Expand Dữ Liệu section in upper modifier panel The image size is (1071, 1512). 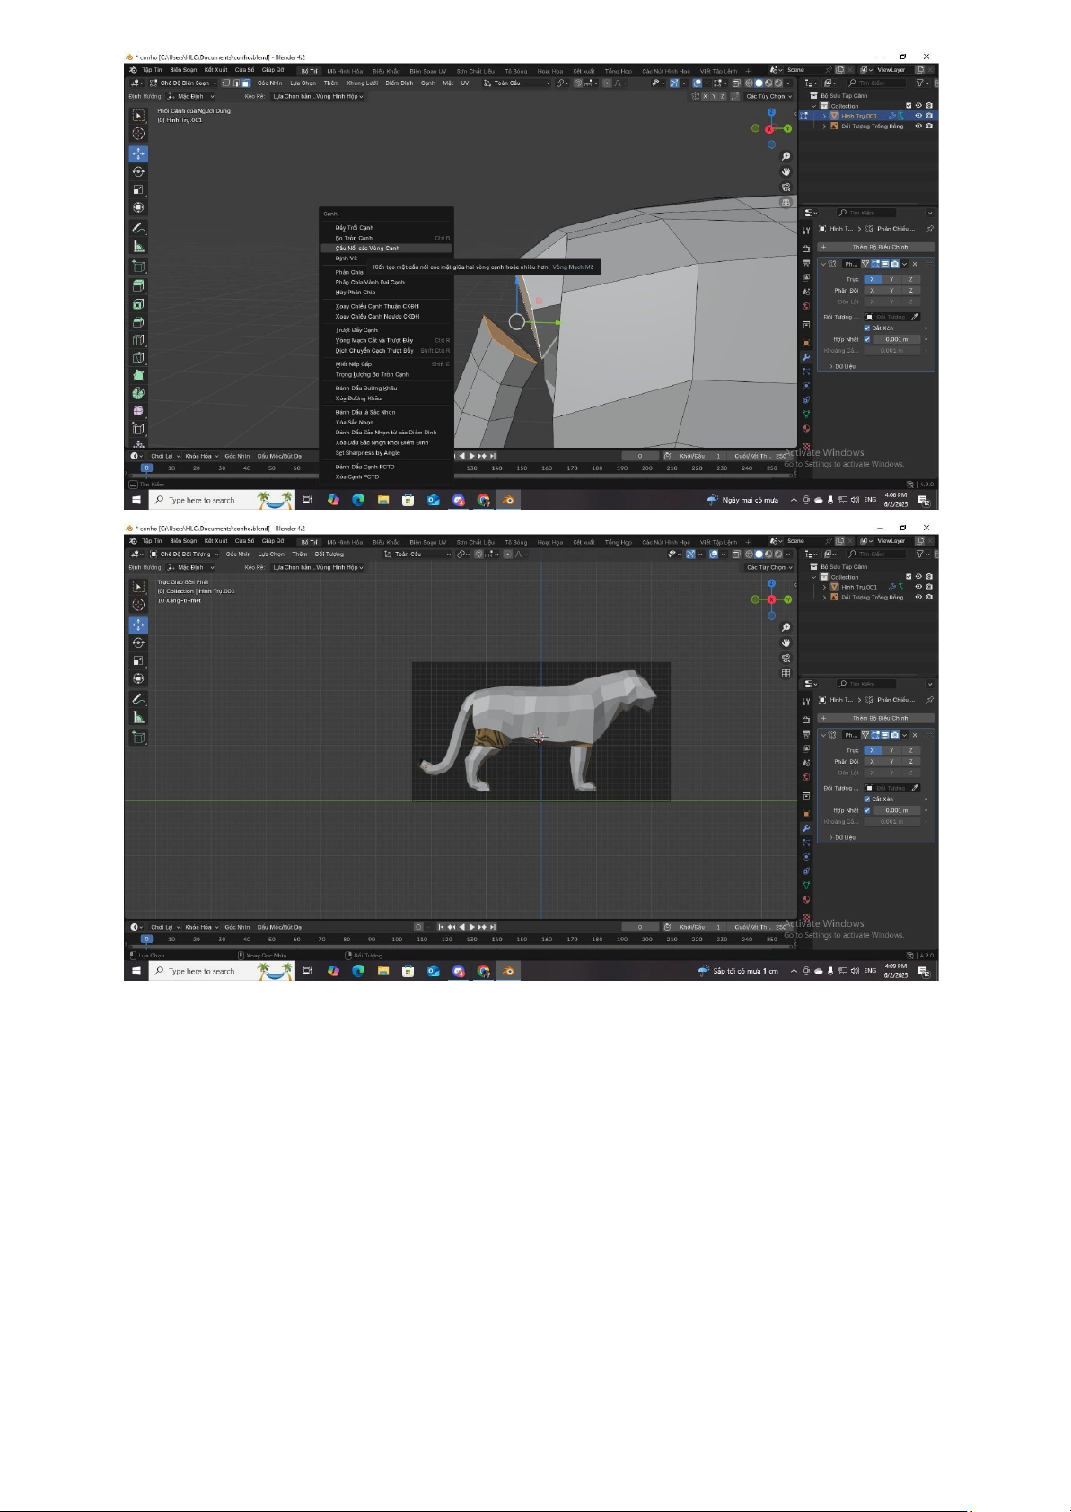point(841,366)
